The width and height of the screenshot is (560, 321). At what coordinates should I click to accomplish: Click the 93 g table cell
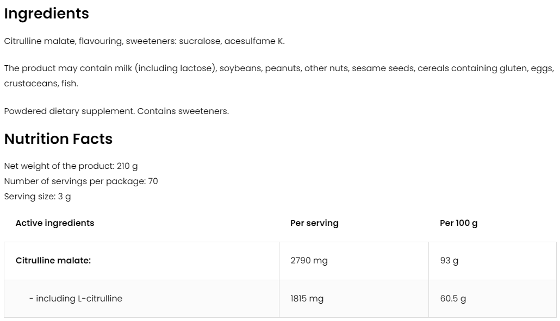(x=449, y=261)
